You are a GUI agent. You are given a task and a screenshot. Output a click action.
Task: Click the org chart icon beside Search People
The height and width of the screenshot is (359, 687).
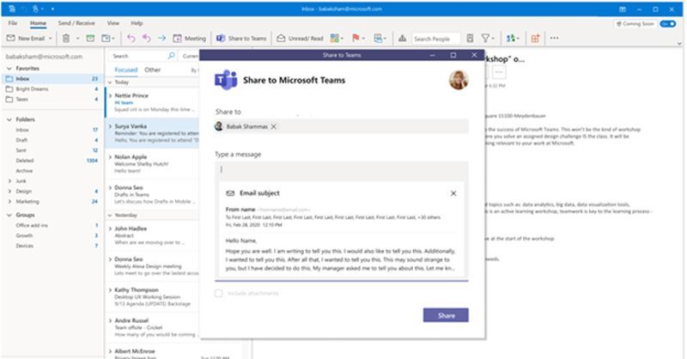pyautogui.click(x=402, y=39)
